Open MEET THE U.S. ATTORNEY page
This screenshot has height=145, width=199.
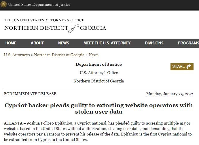click(x=107, y=43)
